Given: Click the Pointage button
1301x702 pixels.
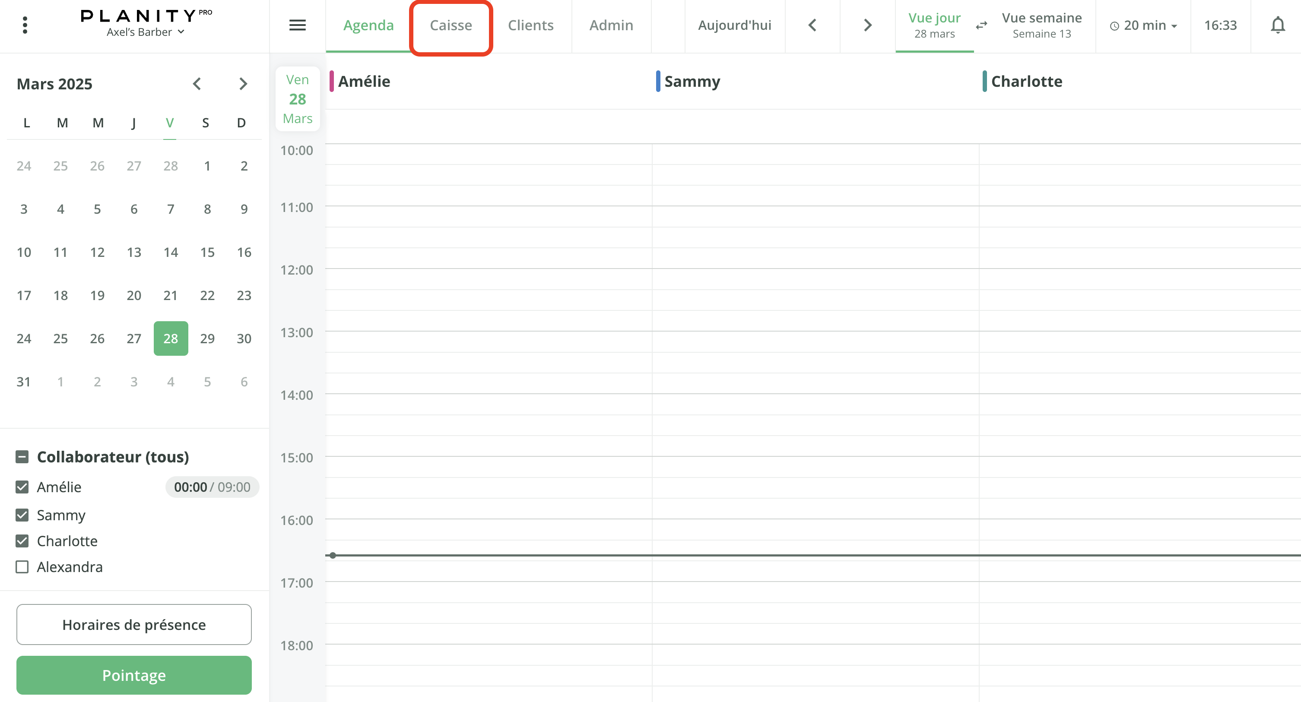Looking at the screenshot, I should point(134,675).
